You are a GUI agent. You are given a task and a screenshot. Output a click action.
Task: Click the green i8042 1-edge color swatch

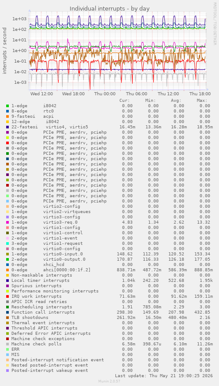point(7,106)
